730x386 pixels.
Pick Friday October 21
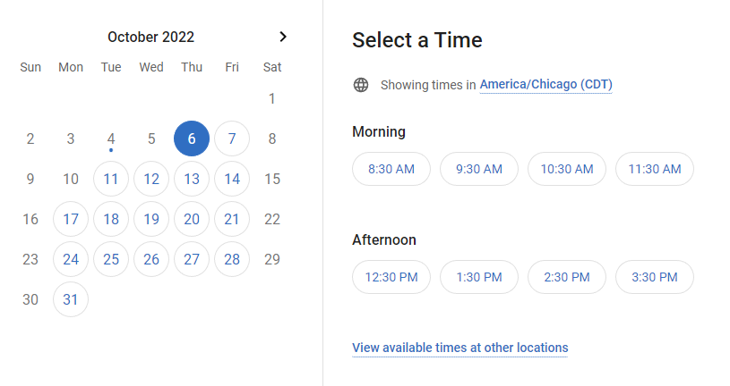232,219
